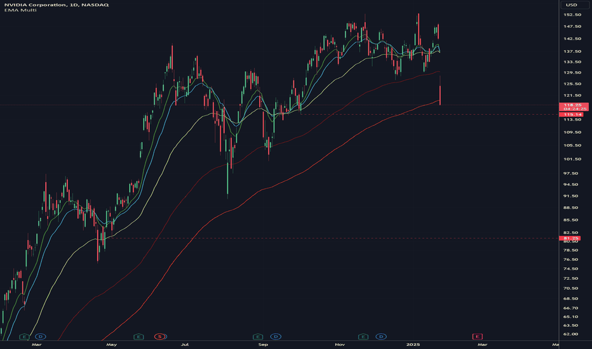Open the red upcoming earnings marker near Mar 2025
Viewport: 592px width, 349px height.
pos(478,336)
